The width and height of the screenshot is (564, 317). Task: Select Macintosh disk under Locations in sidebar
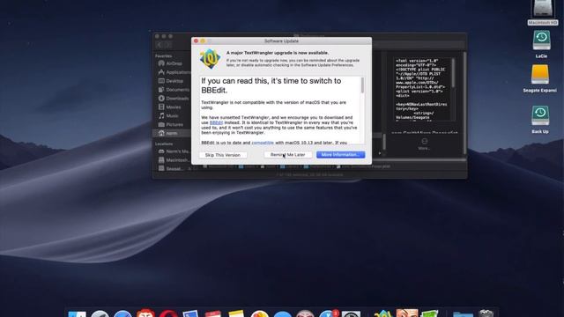[174, 160]
